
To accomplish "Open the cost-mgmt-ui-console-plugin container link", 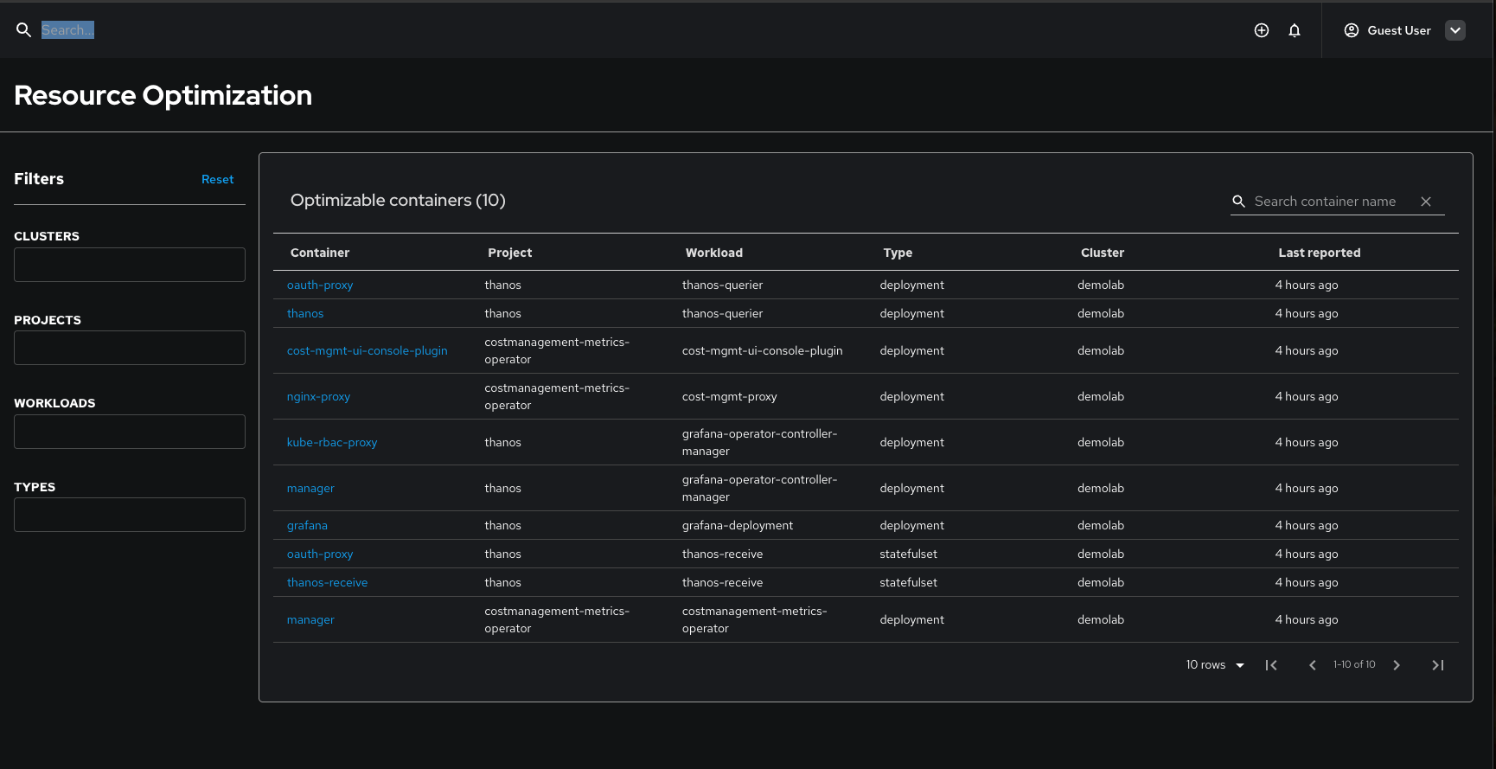I will pos(368,350).
